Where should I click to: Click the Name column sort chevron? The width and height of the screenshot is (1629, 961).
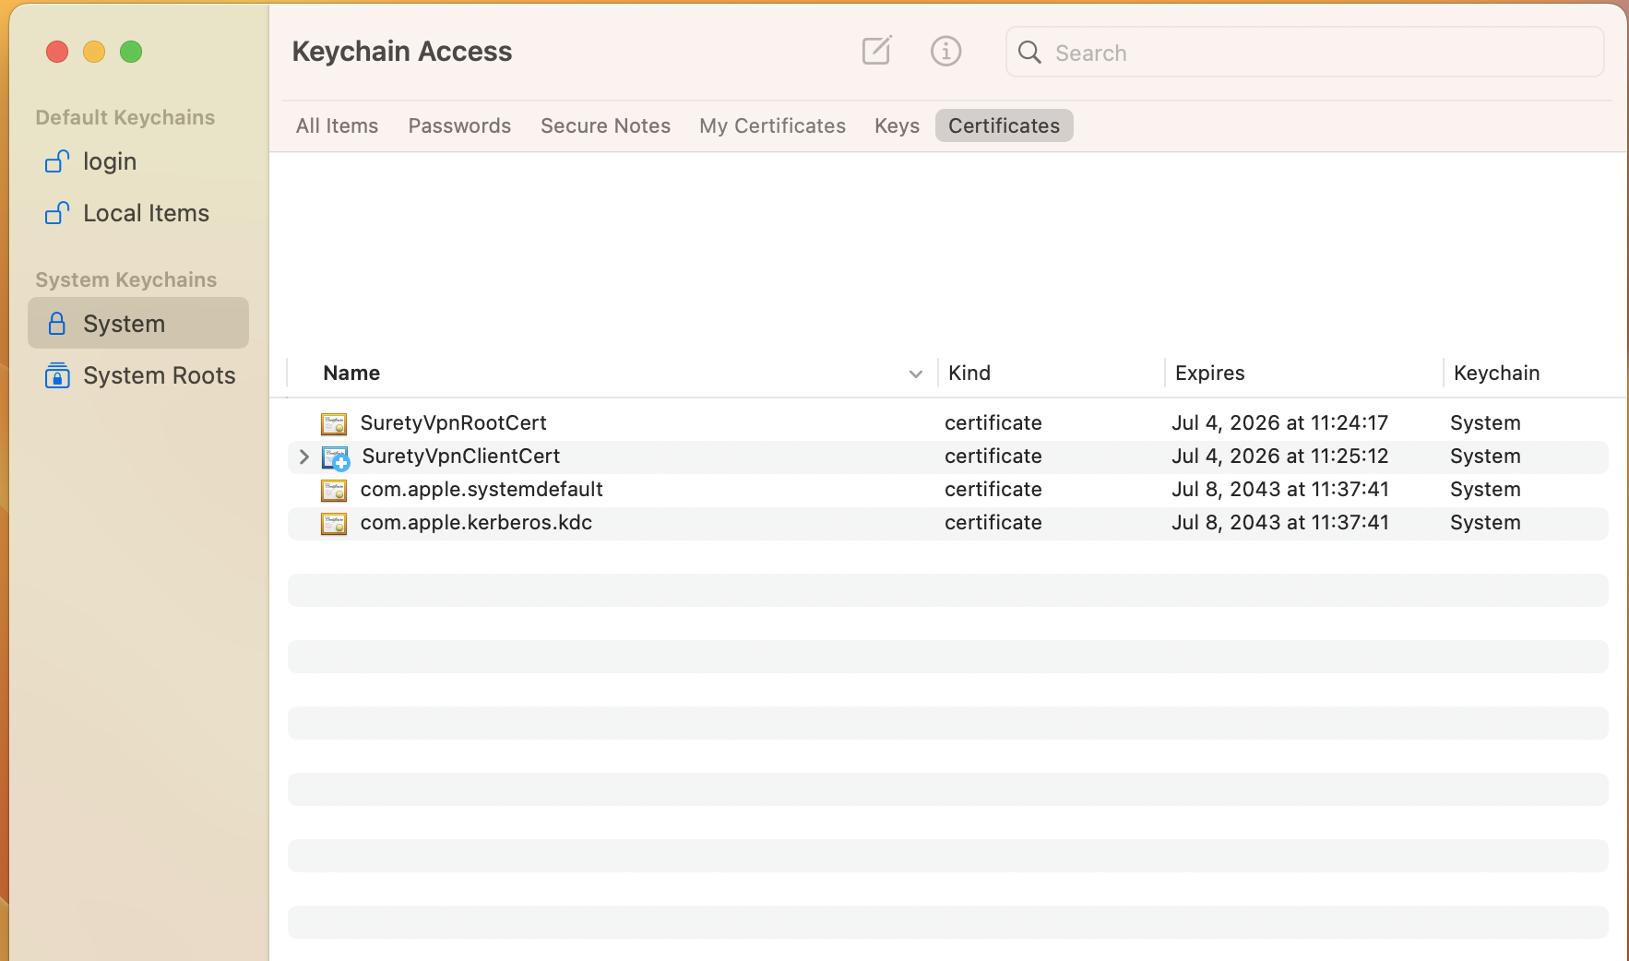[915, 374]
